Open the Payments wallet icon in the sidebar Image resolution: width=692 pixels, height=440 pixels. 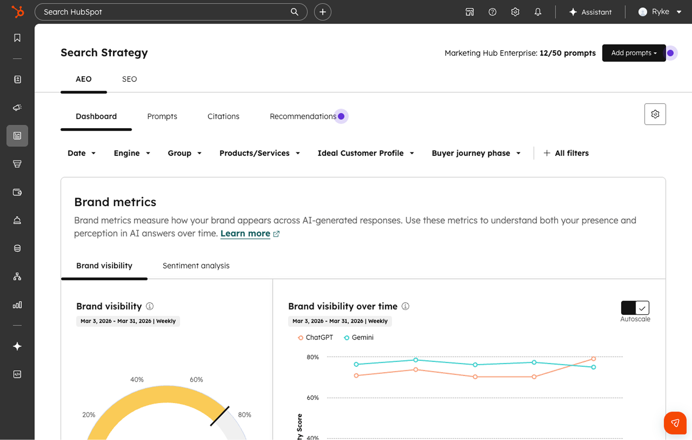[17, 192]
